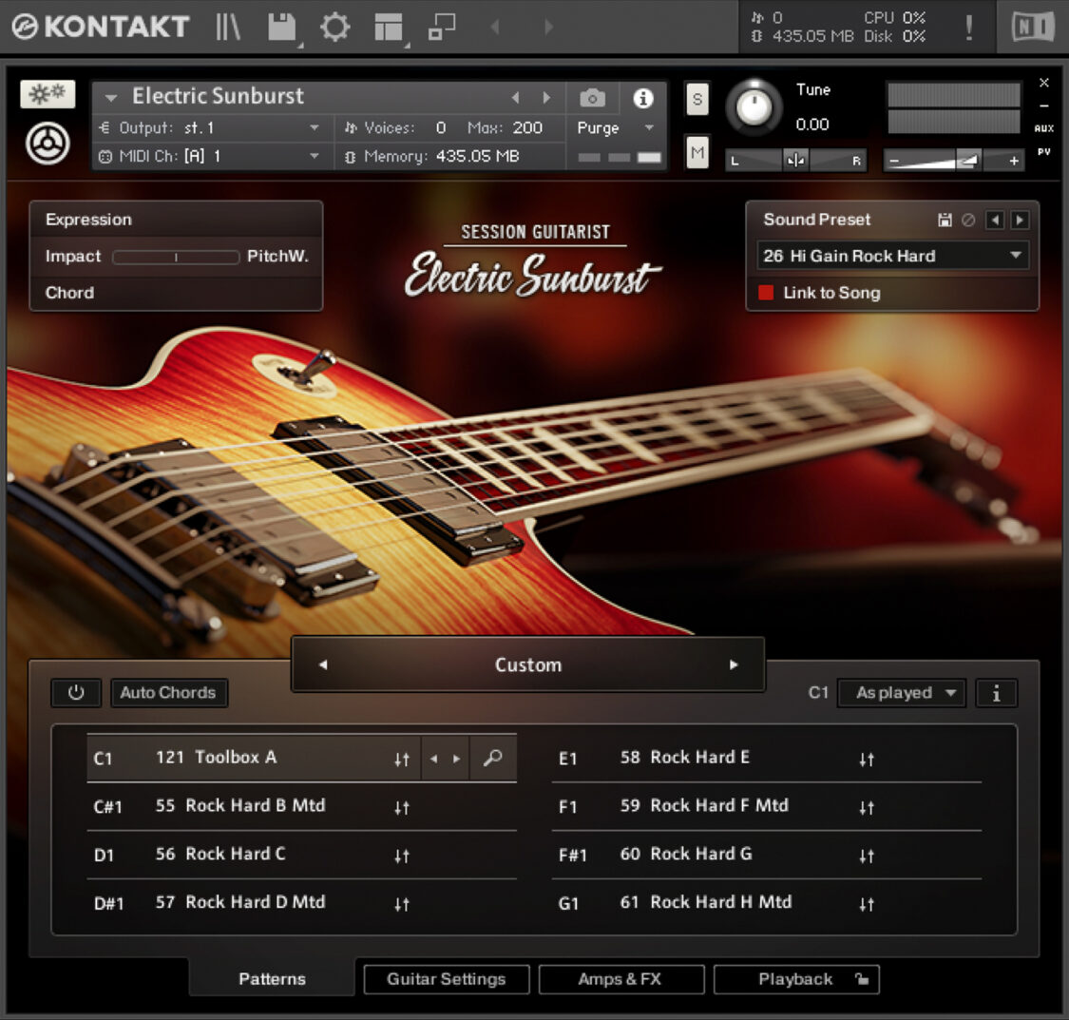
Task: Click the magnifier icon in Toolbox A row
Action: coord(492,759)
